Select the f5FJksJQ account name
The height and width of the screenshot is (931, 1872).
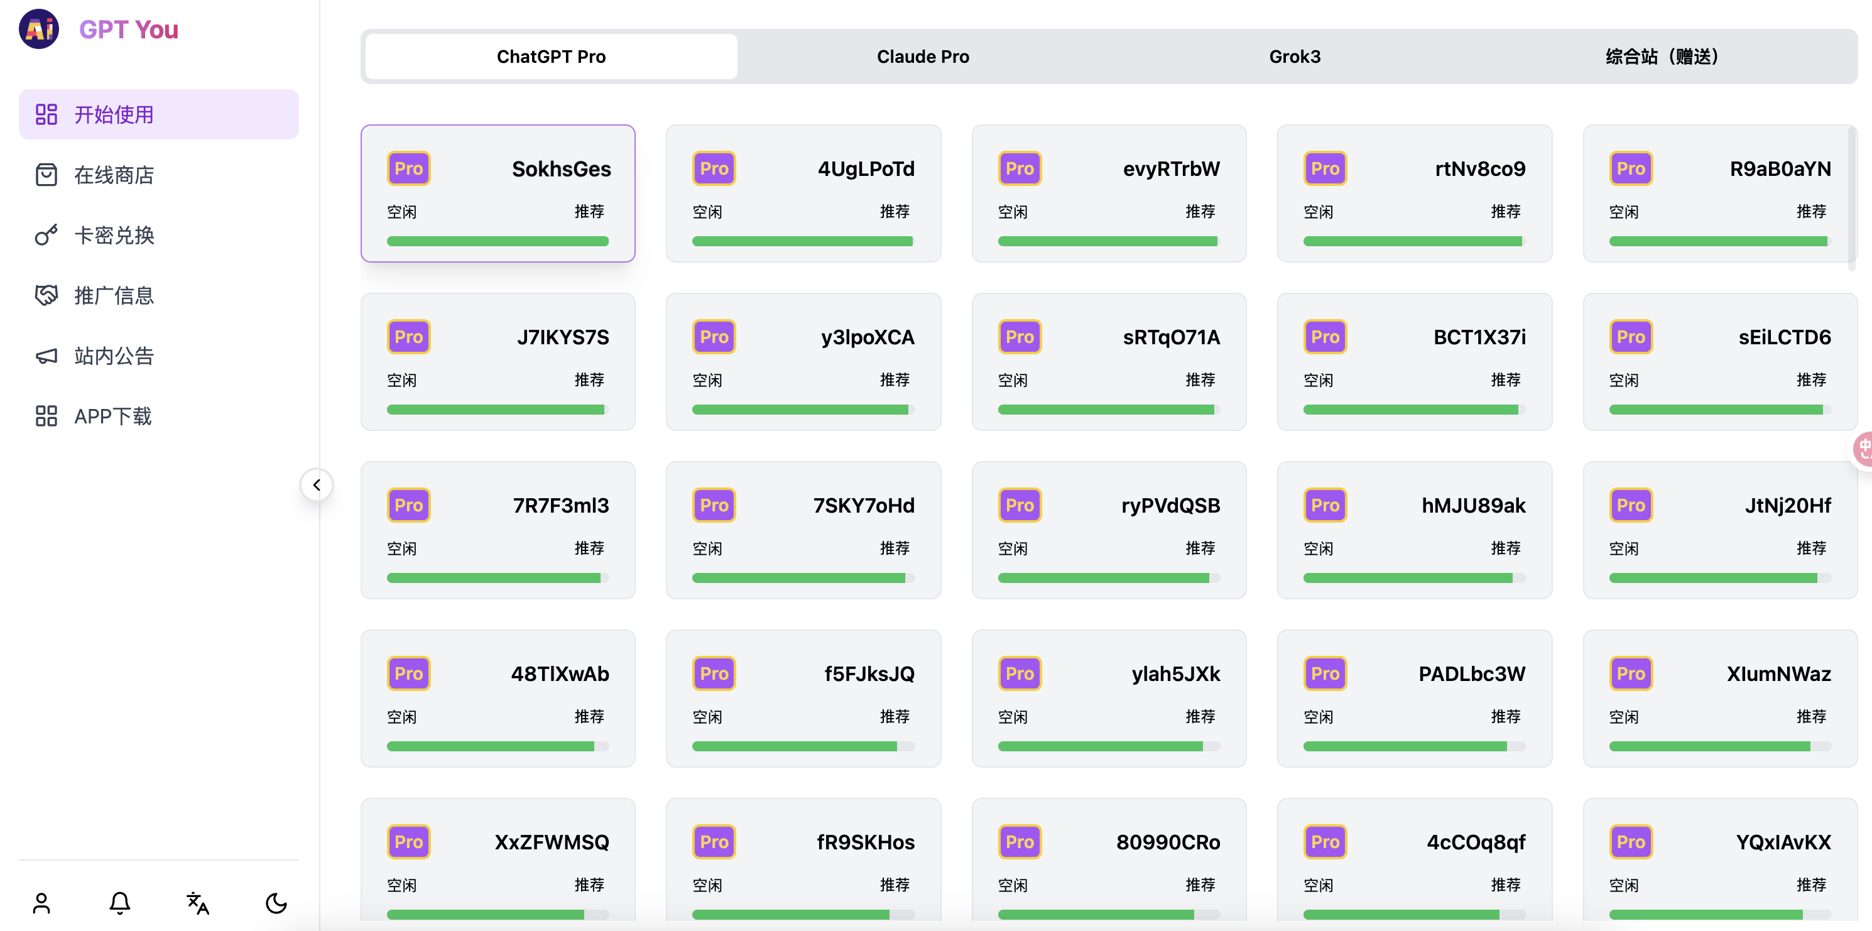tap(869, 673)
